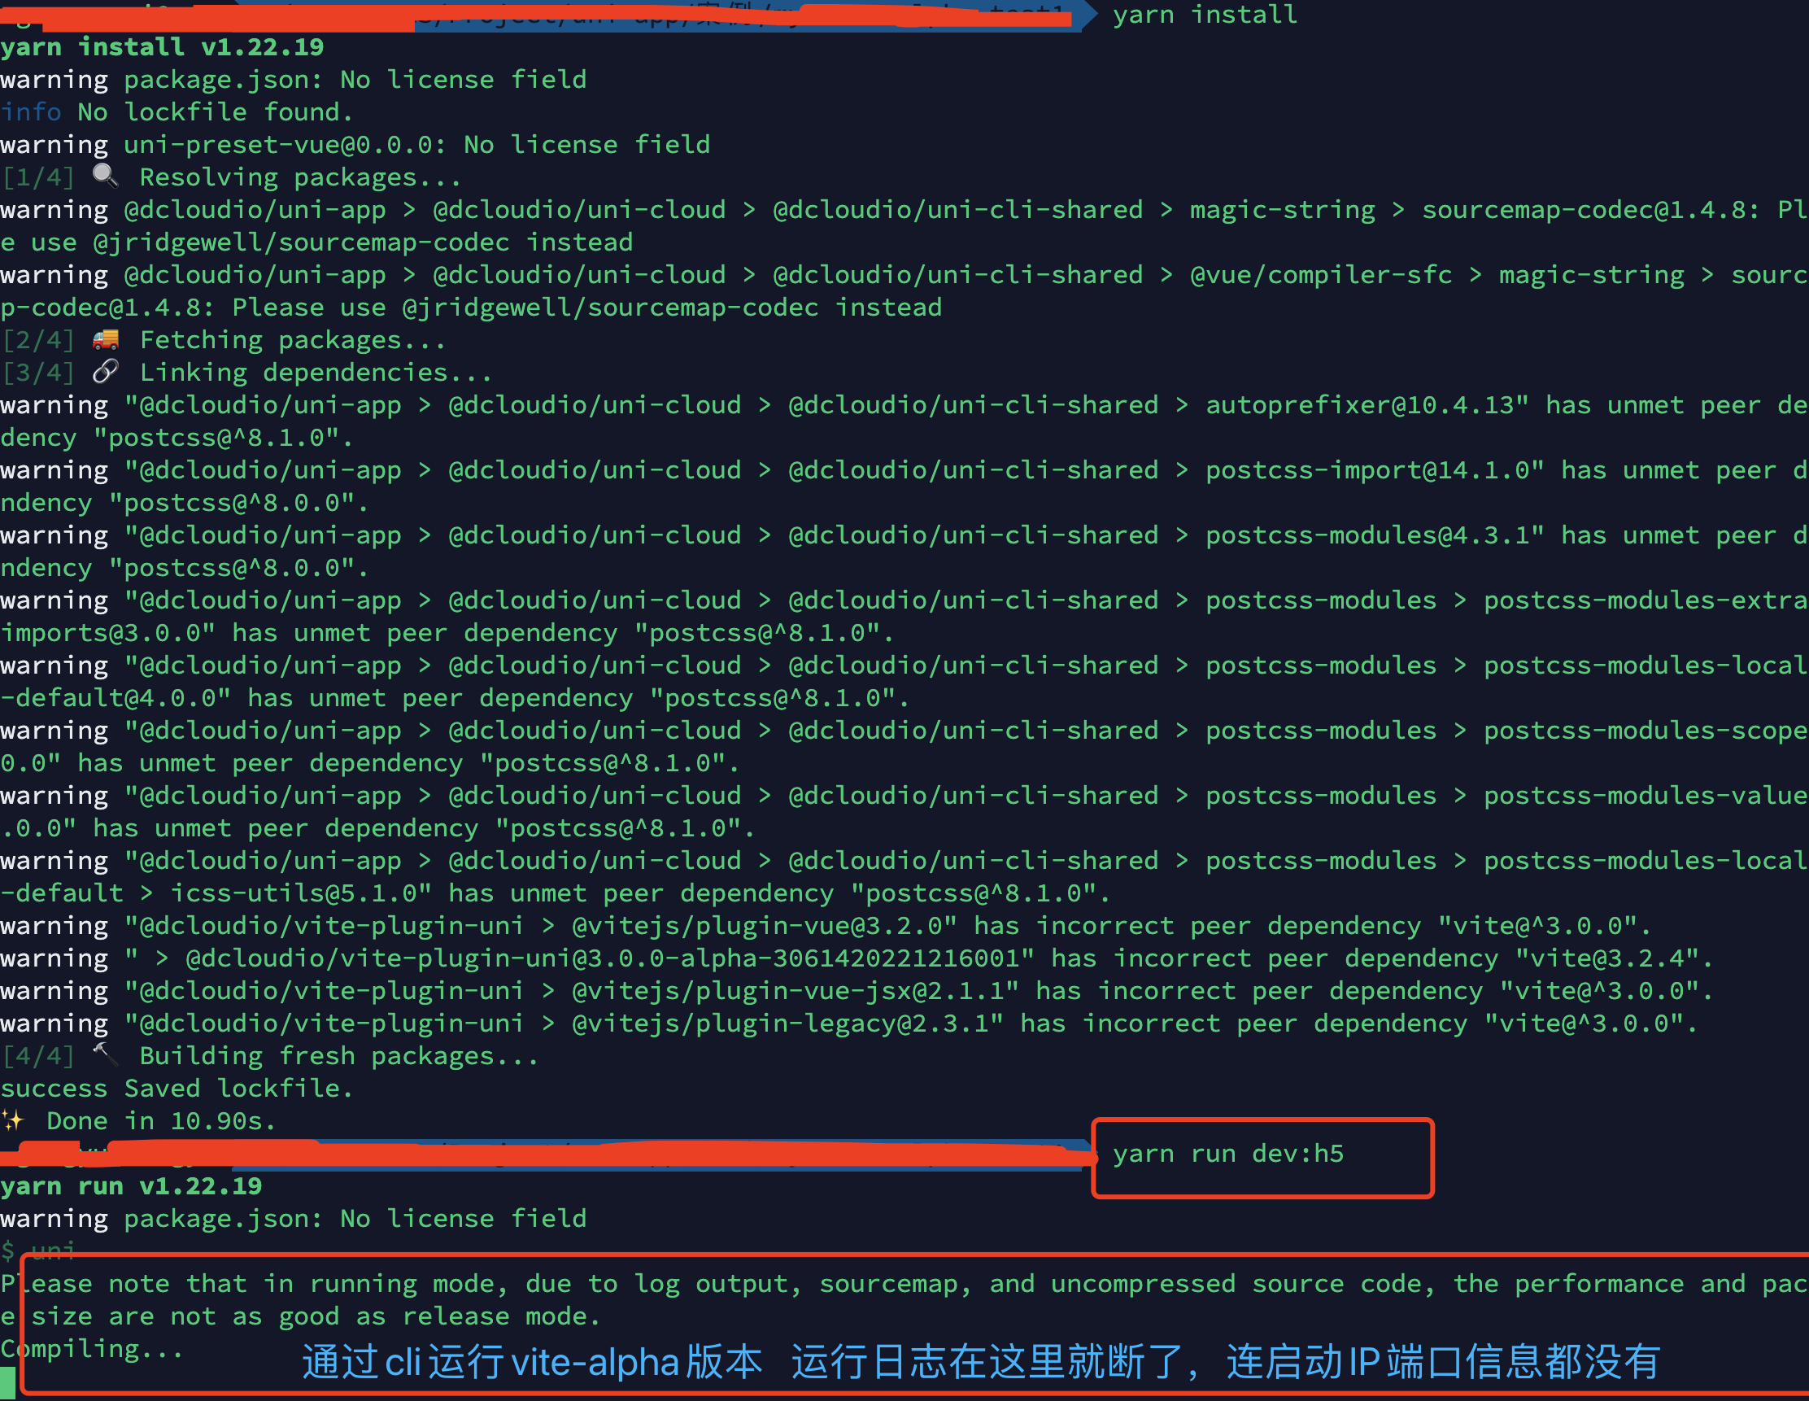This screenshot has width=1809, height=1401.
Task: Click the 'postcss-modules@4.3.1' package name
Action: pyautogui.click(x=1367, y=535)
